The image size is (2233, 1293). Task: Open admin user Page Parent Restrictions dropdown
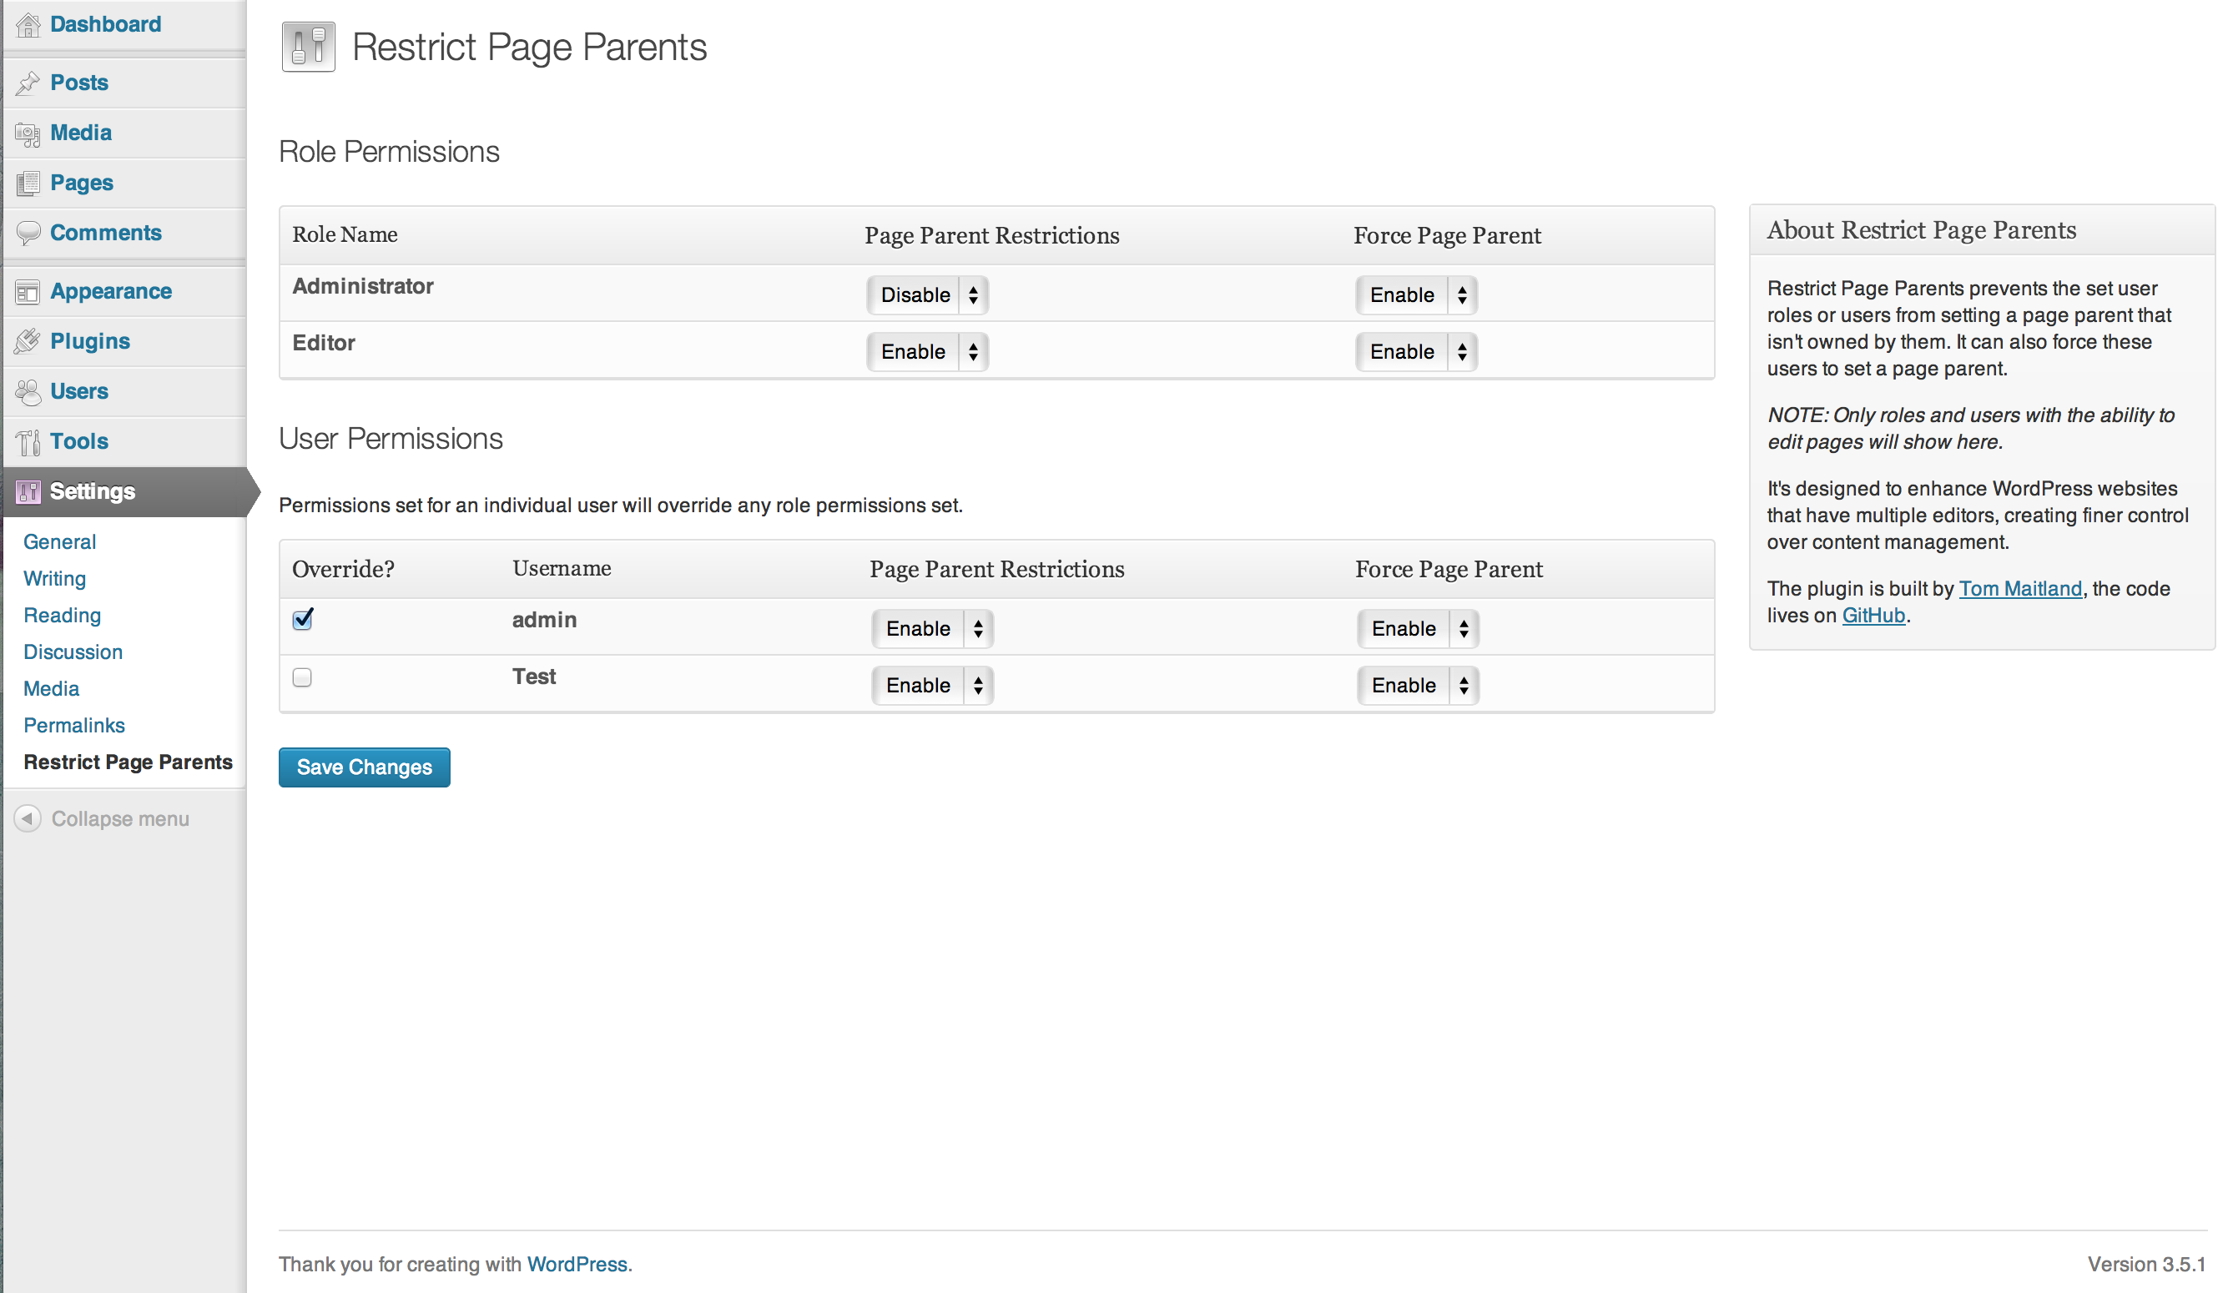932,629
